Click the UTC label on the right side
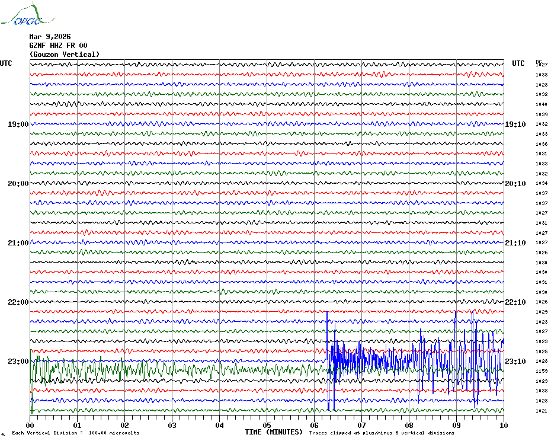 518,63
